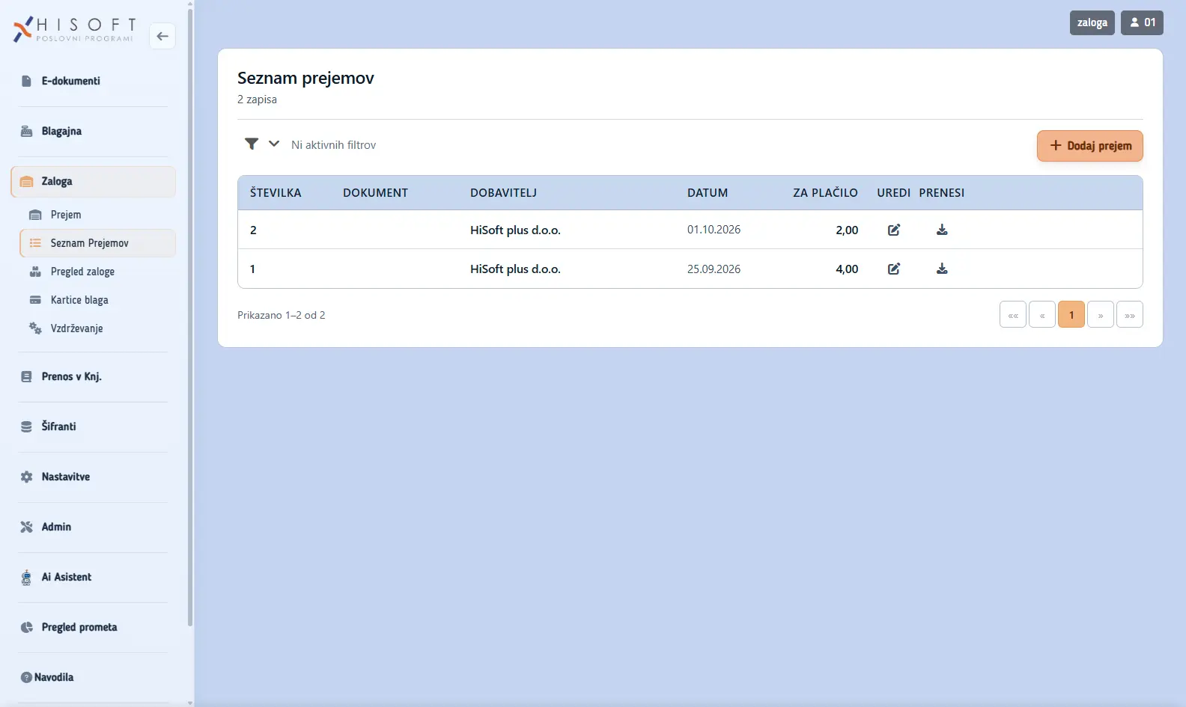Open Pregled prometa report

pos(94,627)
